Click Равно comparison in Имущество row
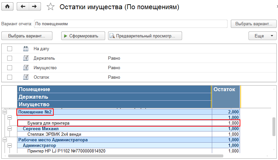Image resolution: width=278 pixels, height=160 pixels. [114, 68]
